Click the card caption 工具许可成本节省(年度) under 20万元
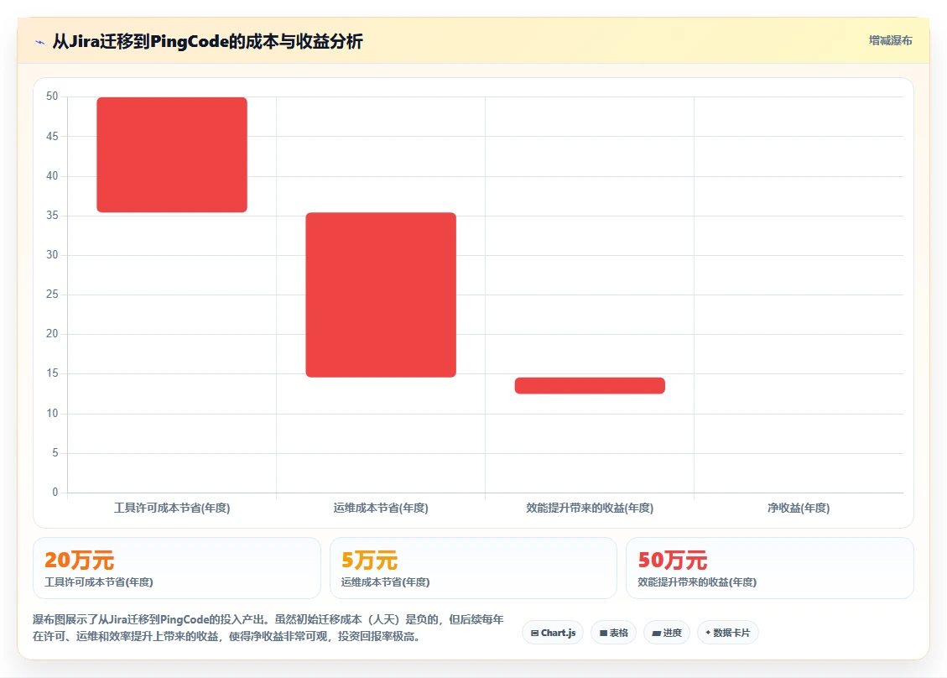The image size is (947, 678). coord(99,582)
